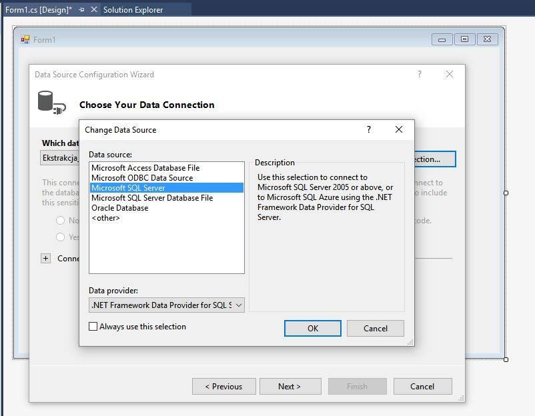Click the New Connection button behind dialog
This screenshot has height=416, width=535.
click(x=435, y=159)
